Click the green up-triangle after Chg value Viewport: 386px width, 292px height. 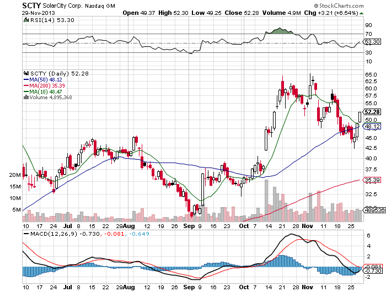(361, 13)
